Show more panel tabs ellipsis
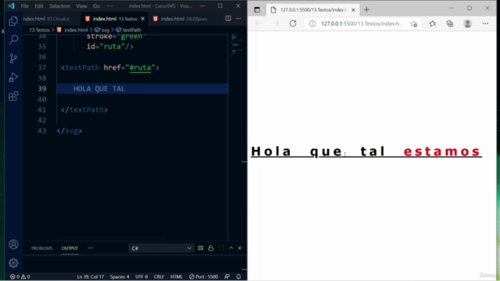500x281 pixels. click(x=91, y=248)
